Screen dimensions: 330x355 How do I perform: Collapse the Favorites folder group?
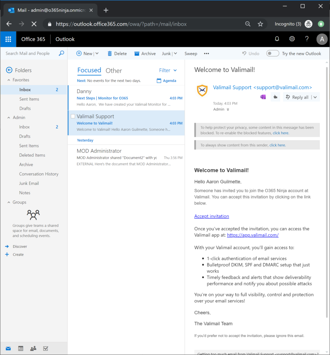coord(9,80)
